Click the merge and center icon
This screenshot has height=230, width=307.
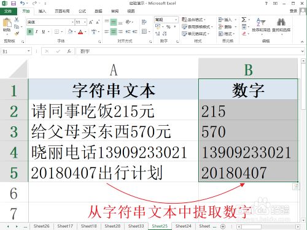pyautogui.click(x=144, y=31)
